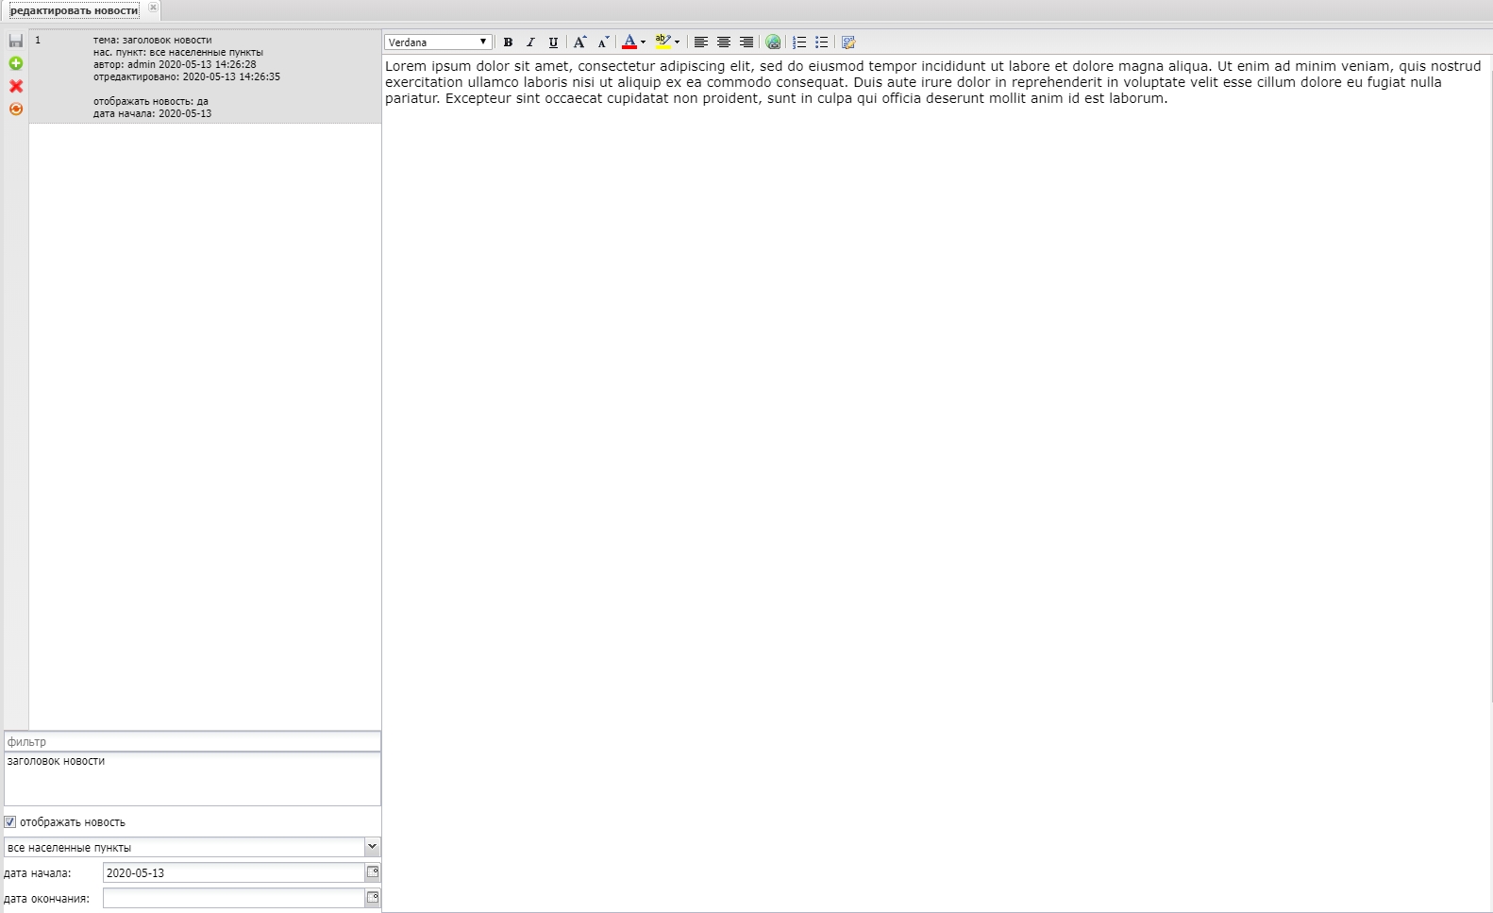
Task: Add a new news item with green plus
Action: 15,63
